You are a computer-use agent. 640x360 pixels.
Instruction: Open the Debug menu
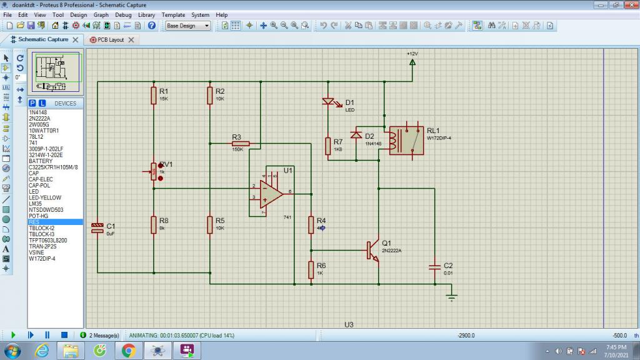click(x=123, y=14)
